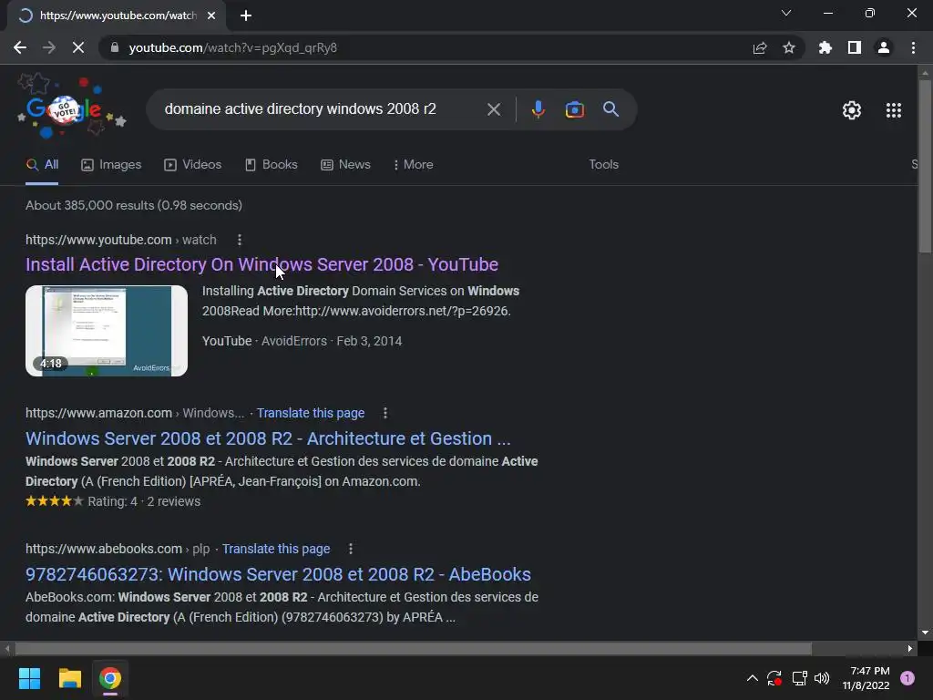
Task: Open File Explorer from taskbar
Action: (69, 678)
